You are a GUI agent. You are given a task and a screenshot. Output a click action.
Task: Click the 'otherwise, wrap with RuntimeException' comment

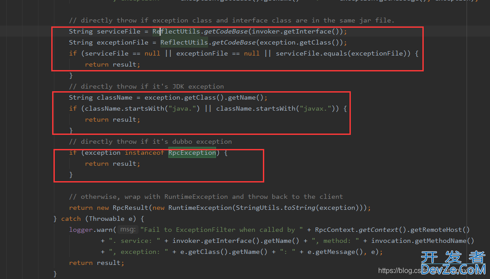point(206,197)
